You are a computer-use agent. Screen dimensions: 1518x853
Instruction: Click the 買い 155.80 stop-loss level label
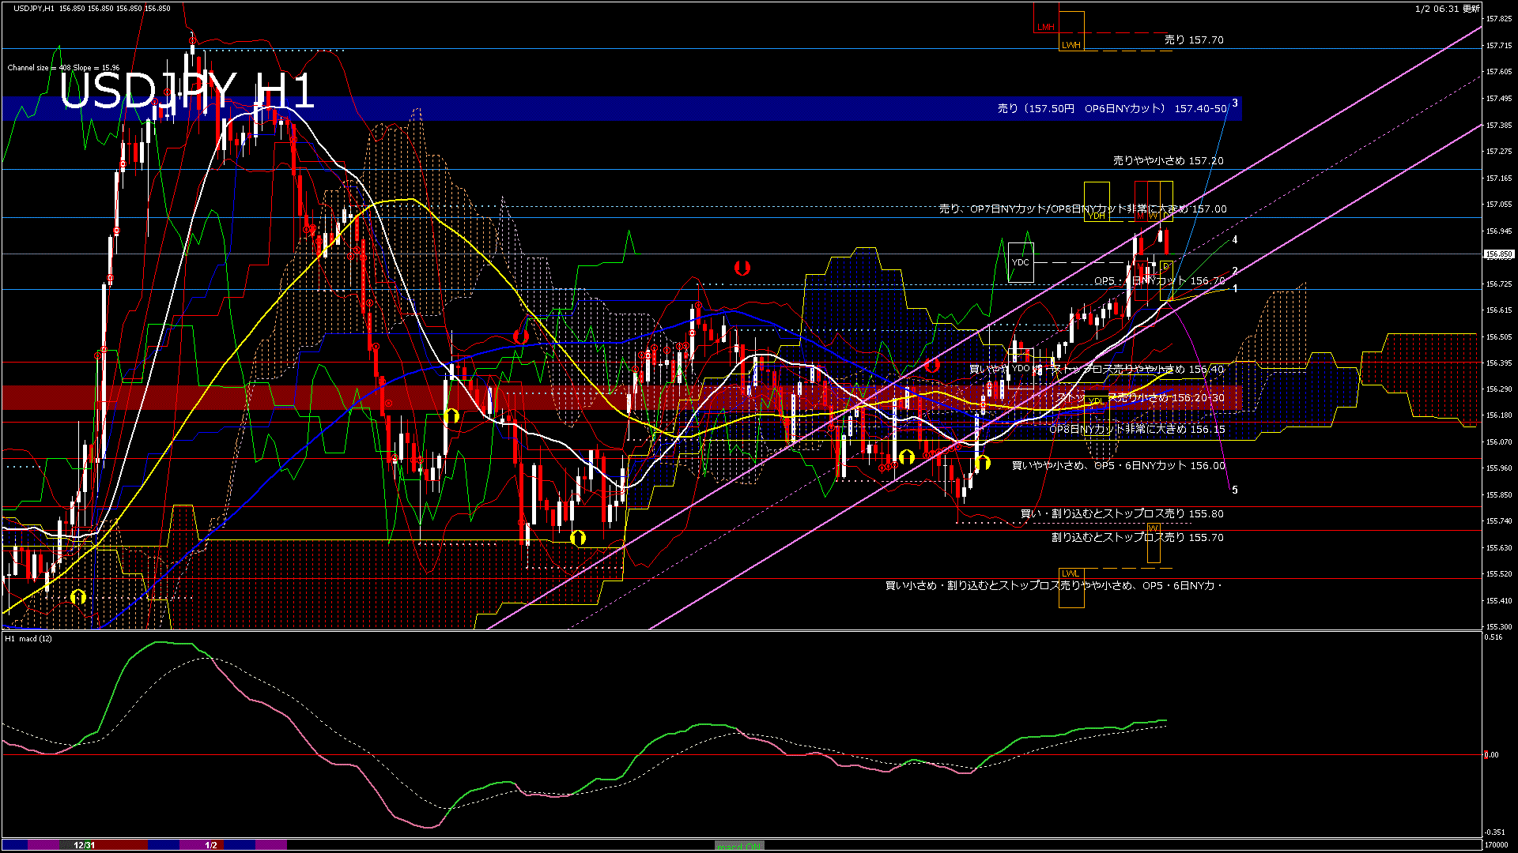click(x=1121, y=514)
